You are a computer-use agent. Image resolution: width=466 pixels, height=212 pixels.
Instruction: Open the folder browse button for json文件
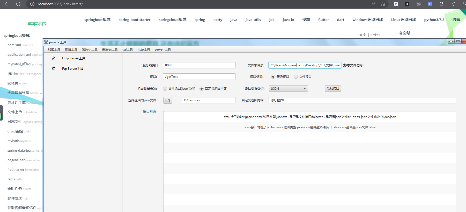coord(168,100)
